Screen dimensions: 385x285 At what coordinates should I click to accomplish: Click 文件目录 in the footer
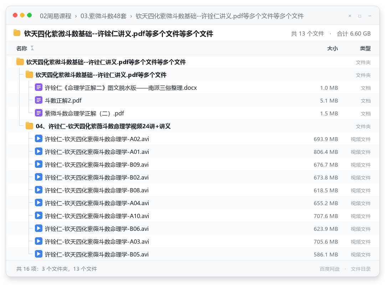click(361, 269)
